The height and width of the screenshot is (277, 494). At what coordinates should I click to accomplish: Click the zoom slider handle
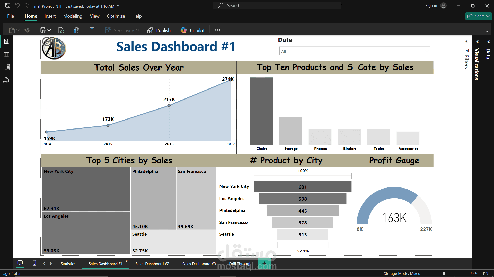(444, 273)
